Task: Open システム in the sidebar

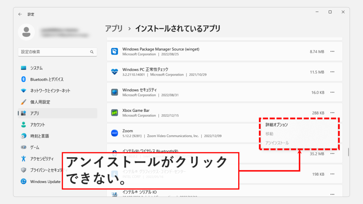Action: click(x=57, y=68)
